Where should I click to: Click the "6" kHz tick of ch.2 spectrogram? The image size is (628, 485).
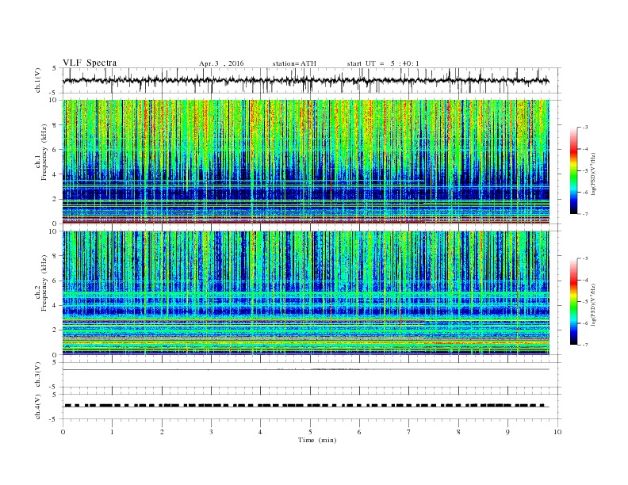(56, 281)
